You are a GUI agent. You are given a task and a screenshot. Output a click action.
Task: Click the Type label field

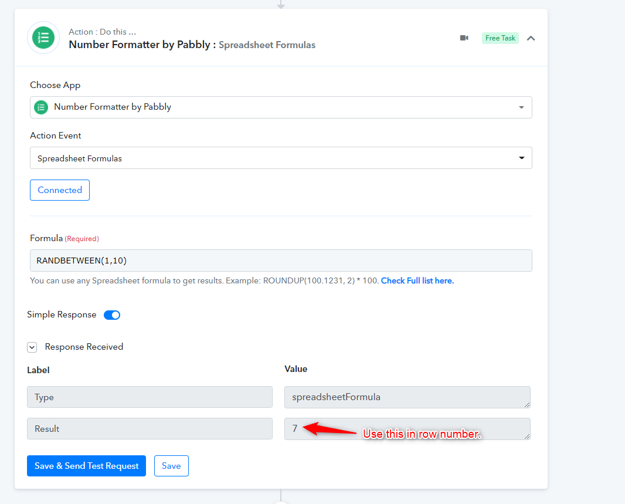coord(150,397)
